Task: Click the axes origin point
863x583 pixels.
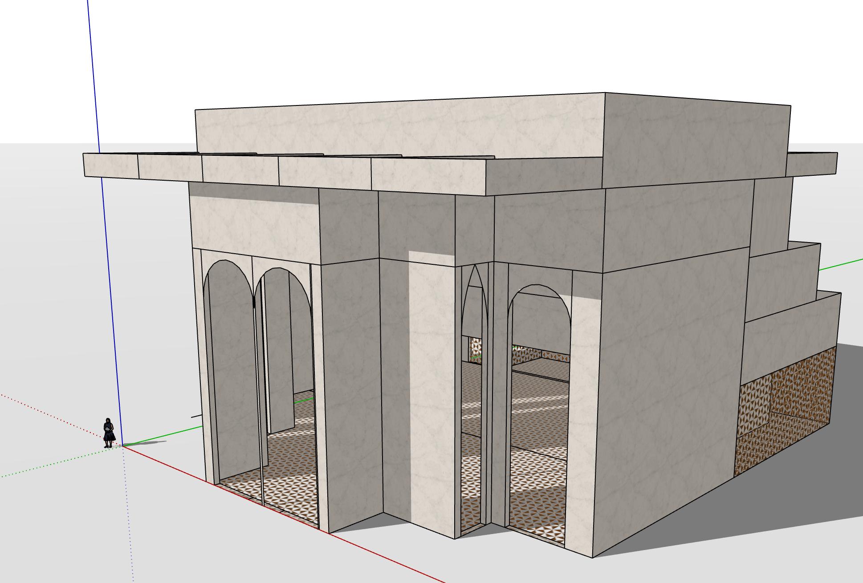Action: (x=122, y=445)
